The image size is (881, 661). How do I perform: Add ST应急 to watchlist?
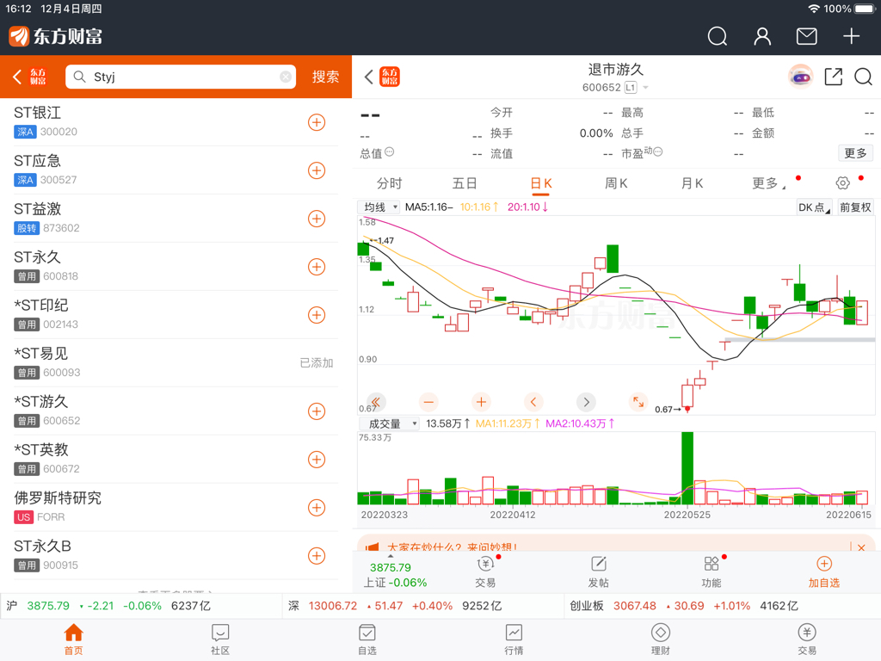click(x=317, y=170)
